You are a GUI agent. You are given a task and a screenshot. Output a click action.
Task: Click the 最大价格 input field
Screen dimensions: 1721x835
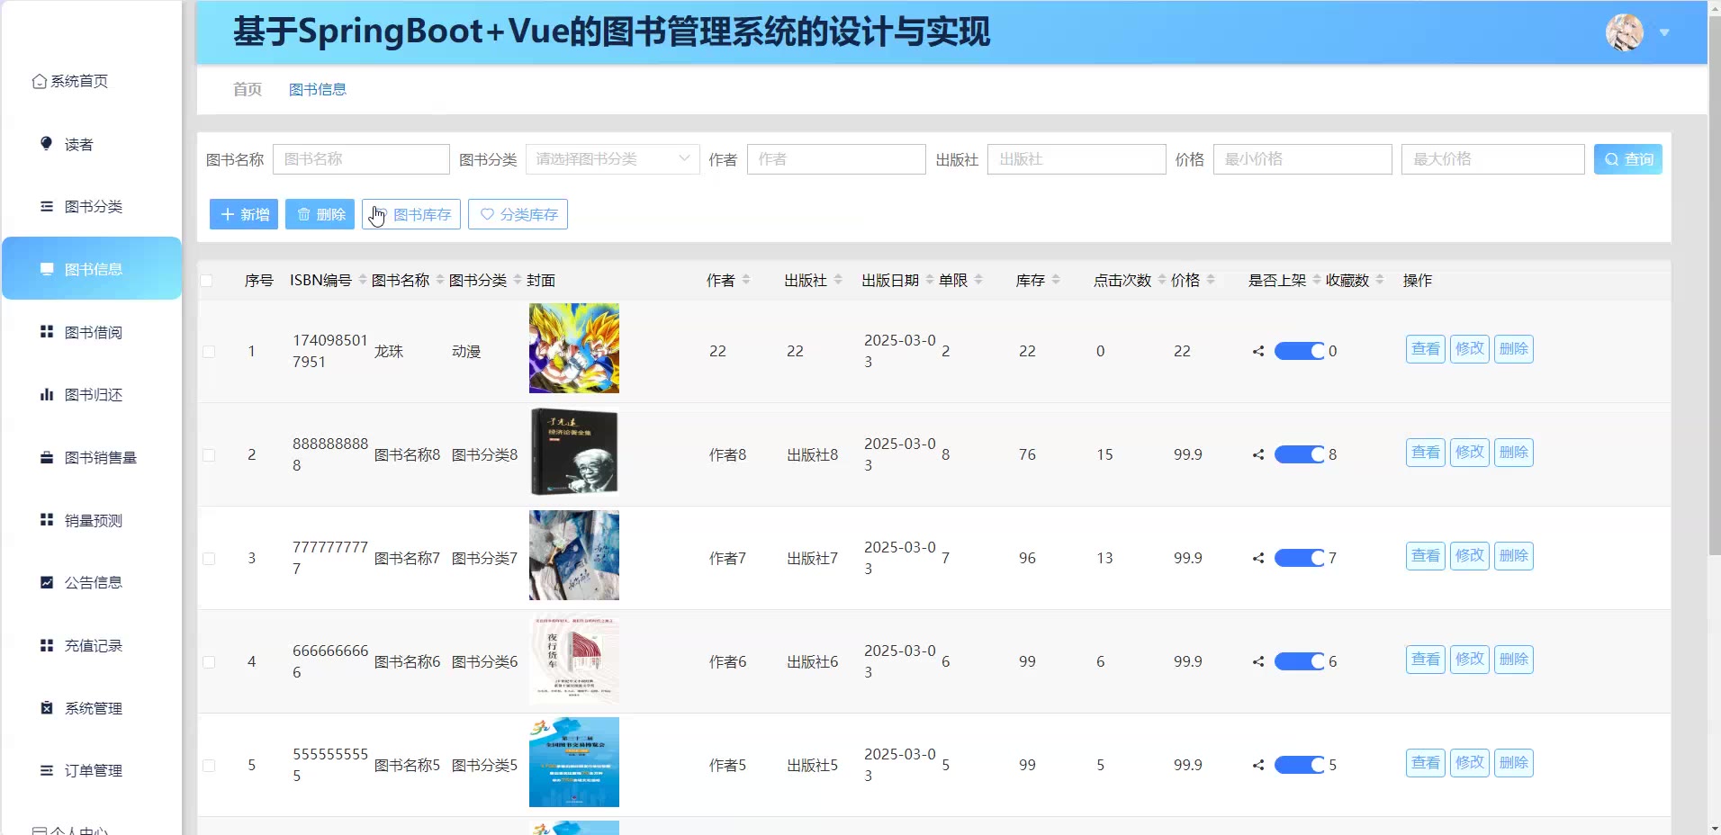1493,159
